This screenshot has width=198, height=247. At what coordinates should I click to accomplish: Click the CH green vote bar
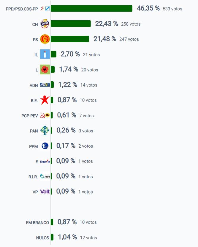coord(71,24)
